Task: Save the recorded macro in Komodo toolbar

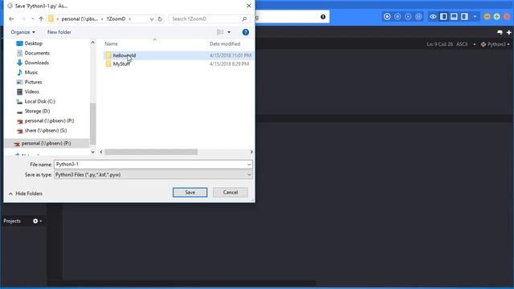Action: (418, 16)
